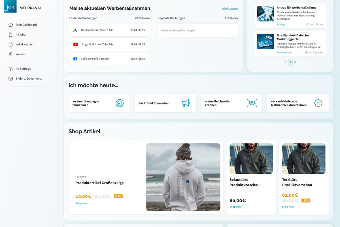Go to page 3 of news
This screenshot has height=227, width=340.
pos(295,62)
